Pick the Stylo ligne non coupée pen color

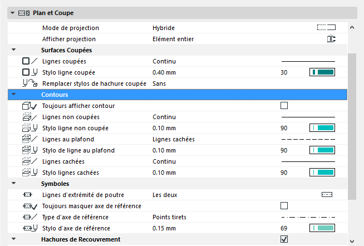pyautogui.click(x=322, y=128)
